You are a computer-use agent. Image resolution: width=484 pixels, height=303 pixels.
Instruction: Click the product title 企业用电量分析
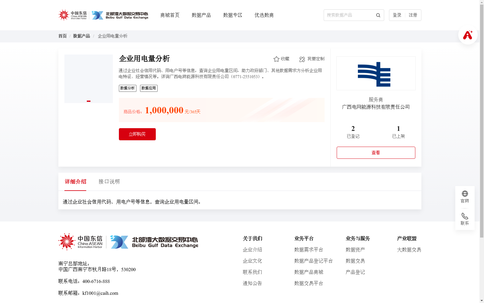(x=145, y=58)
